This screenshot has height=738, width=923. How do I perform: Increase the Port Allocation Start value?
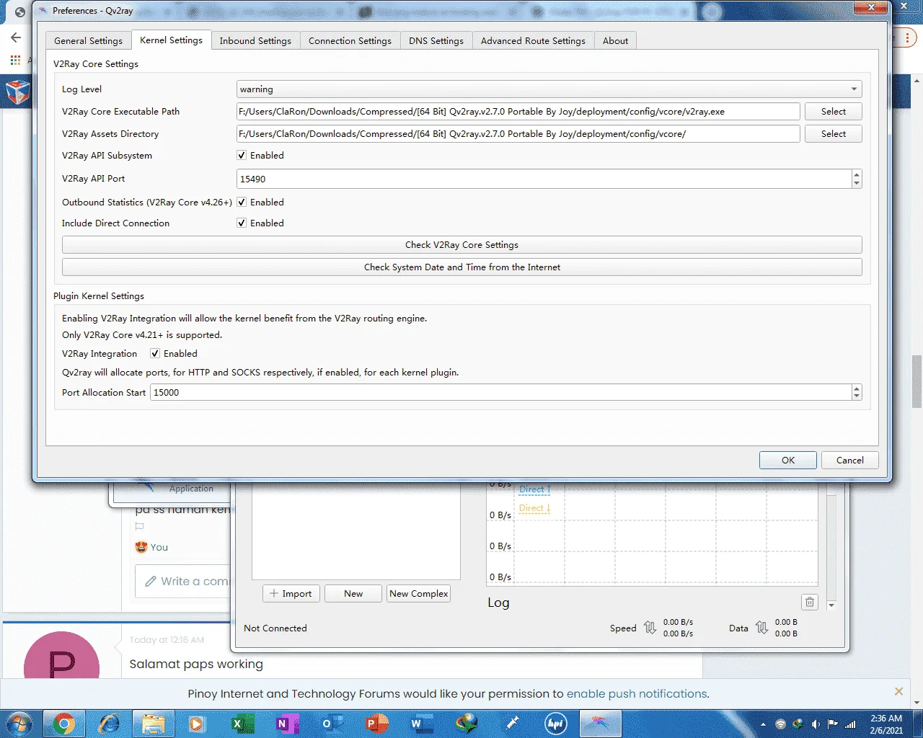coord(857,388)
